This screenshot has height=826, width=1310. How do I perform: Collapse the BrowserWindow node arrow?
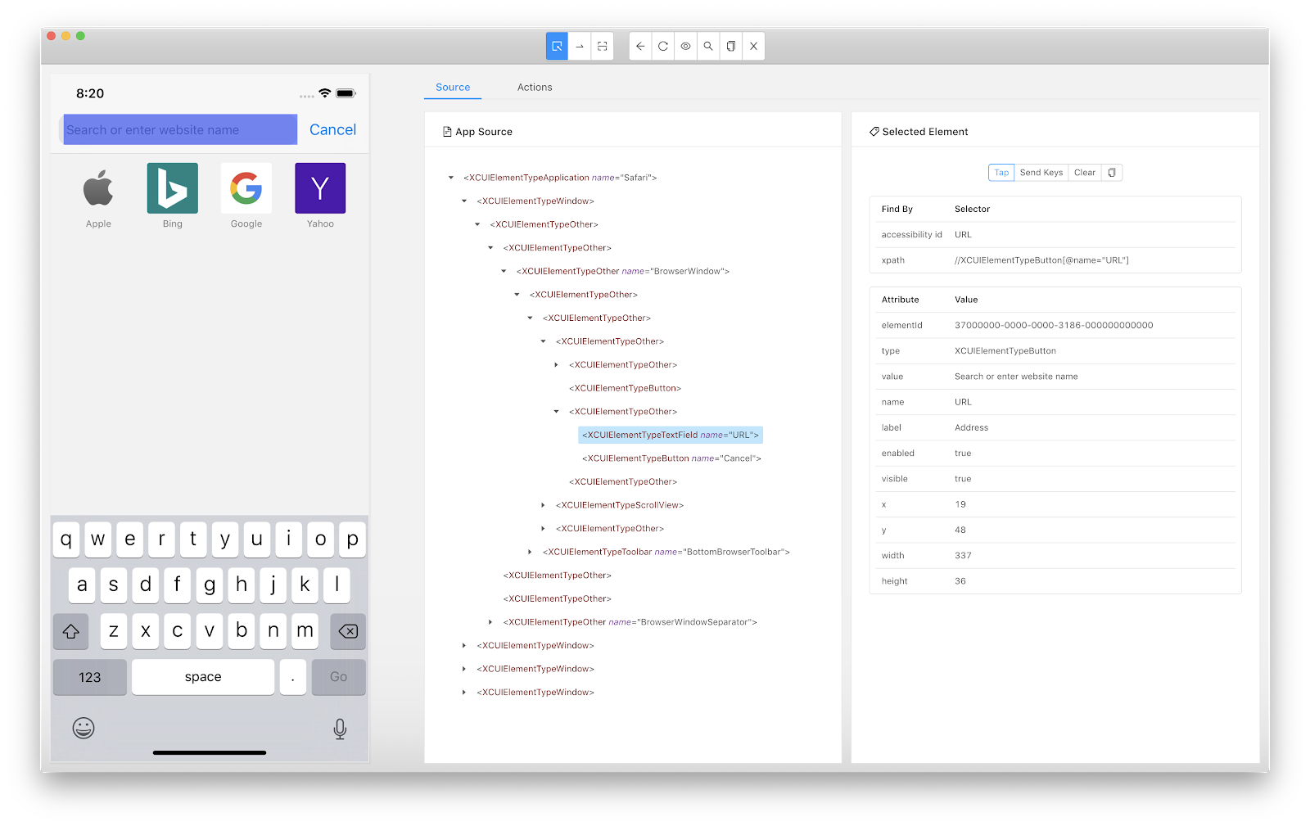point(504,271)
